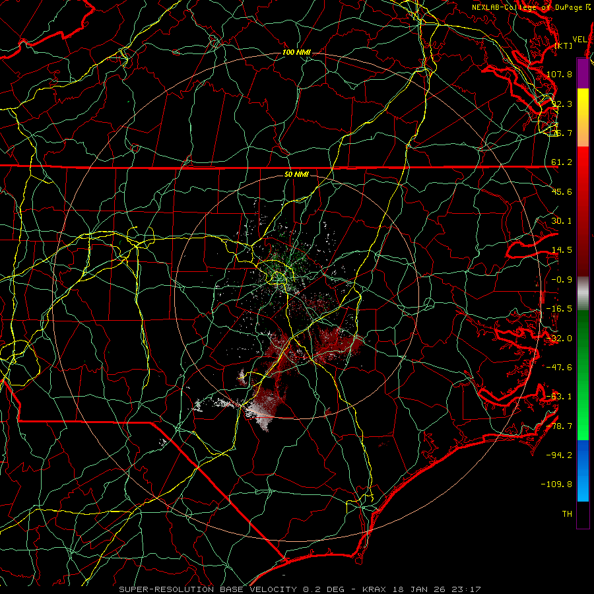Pick the gray near-zero segment of the velocity scale
Screen dimensions: 594x594
pyautogui.click(x=583, y=294)
